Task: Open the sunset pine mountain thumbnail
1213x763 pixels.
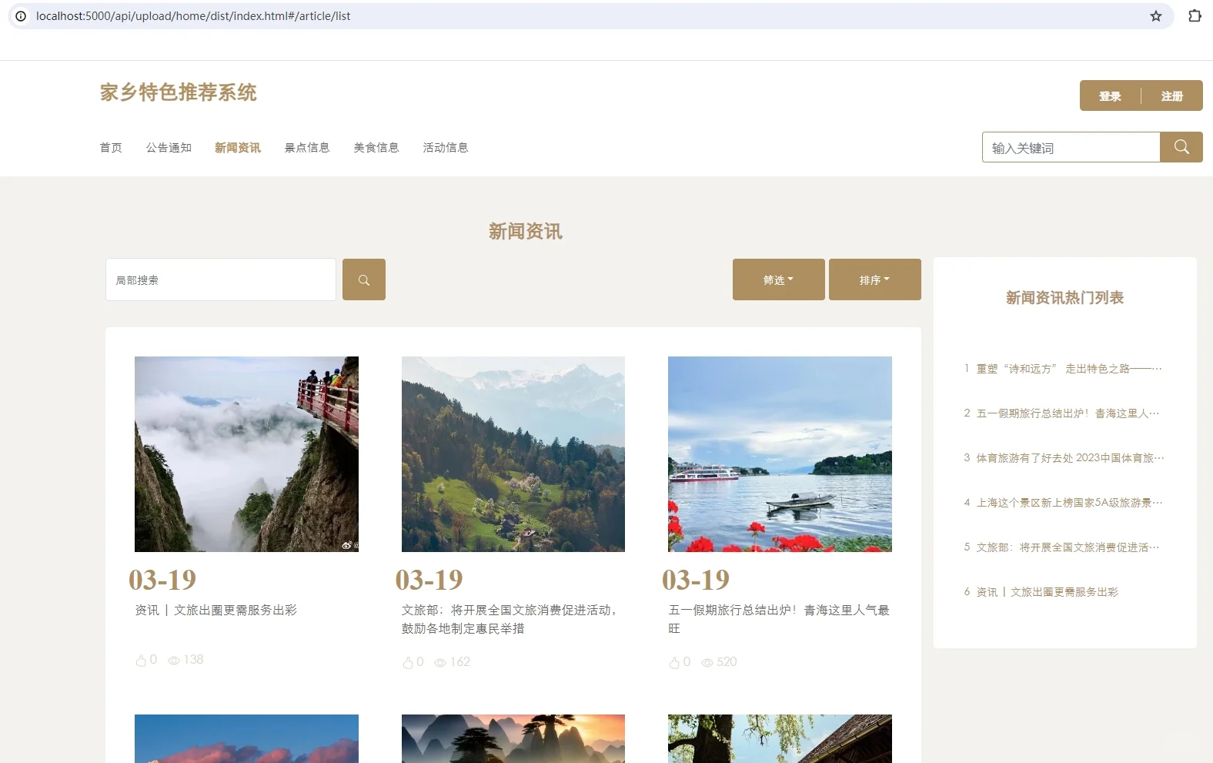Action: pos(513,739)
